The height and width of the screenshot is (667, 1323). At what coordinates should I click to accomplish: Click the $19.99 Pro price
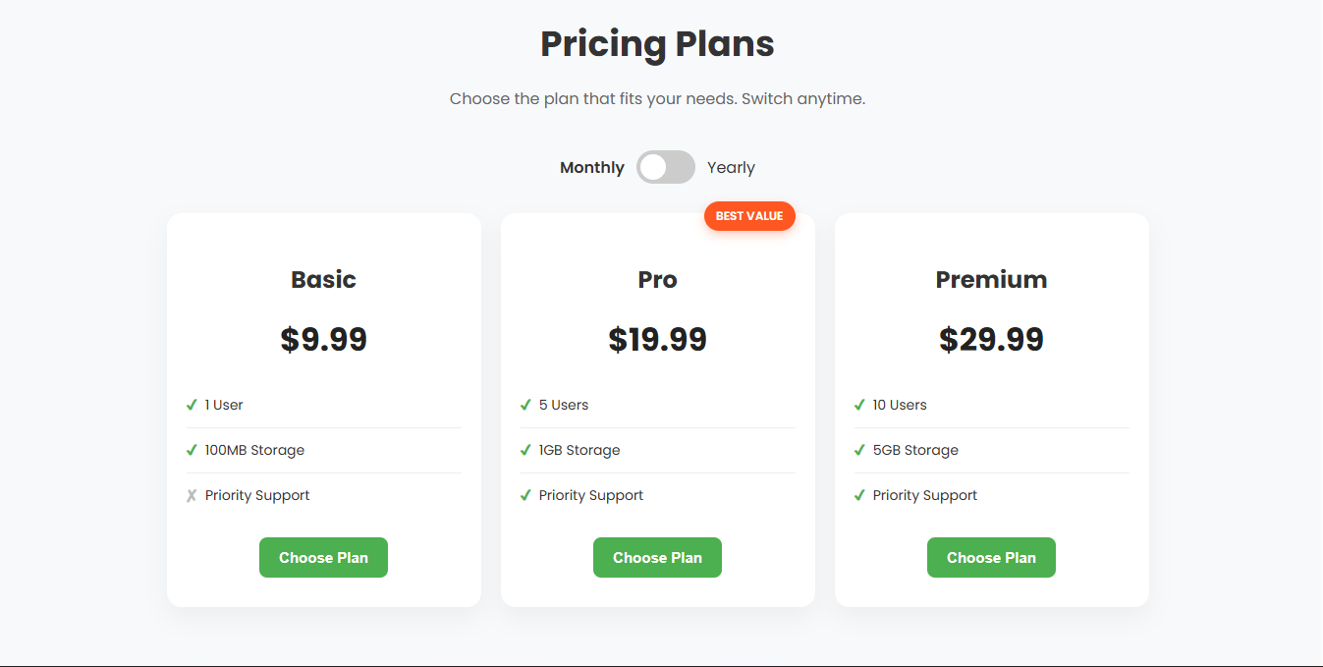[x=657, y=339]
